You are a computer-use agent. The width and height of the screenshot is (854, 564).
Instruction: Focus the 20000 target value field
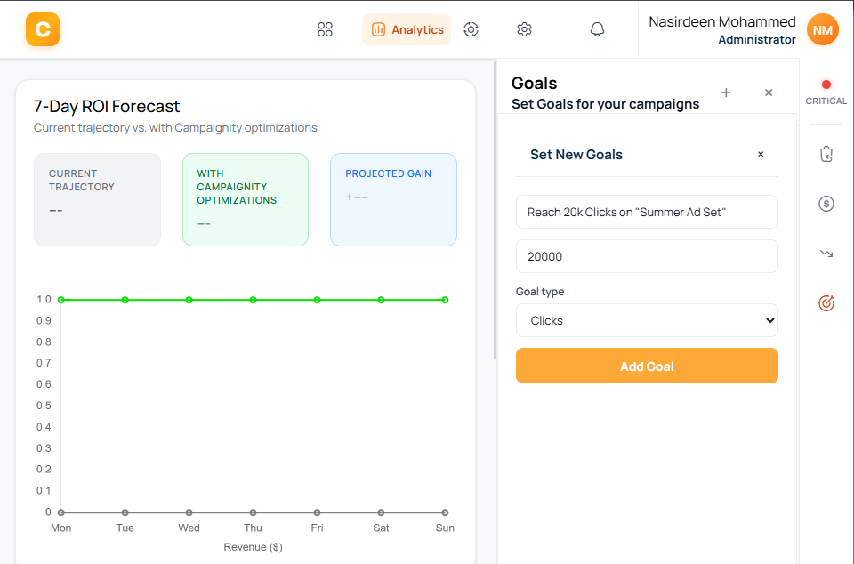(647, 256)
